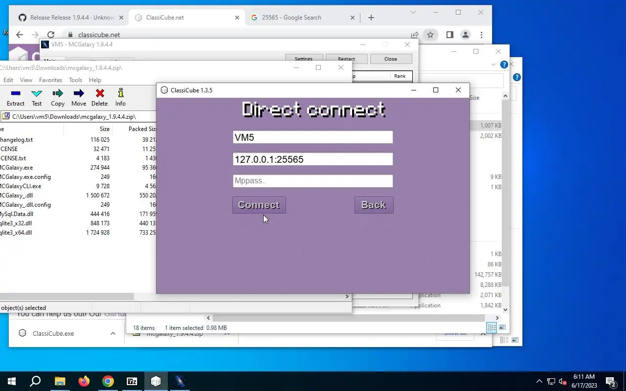
Task: Click the Back button in ClassiCube
Action: (374, 205)
